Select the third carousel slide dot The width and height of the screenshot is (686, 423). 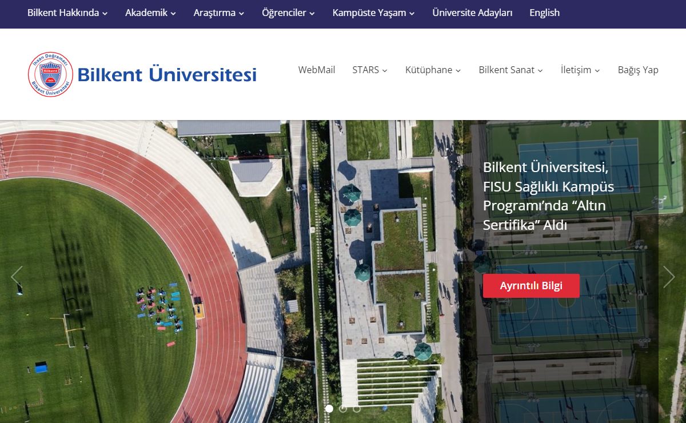[x=357, y=409]
